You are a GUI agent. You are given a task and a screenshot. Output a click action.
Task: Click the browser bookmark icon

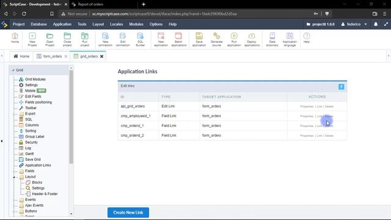(52, 13)
